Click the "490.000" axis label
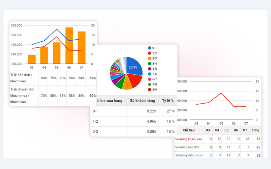Image resolution: width=271 pixels, height=169 pixels. [16, 45]
